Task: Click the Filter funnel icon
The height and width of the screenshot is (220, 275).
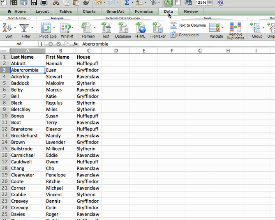Action: click(x=25, y=28)
